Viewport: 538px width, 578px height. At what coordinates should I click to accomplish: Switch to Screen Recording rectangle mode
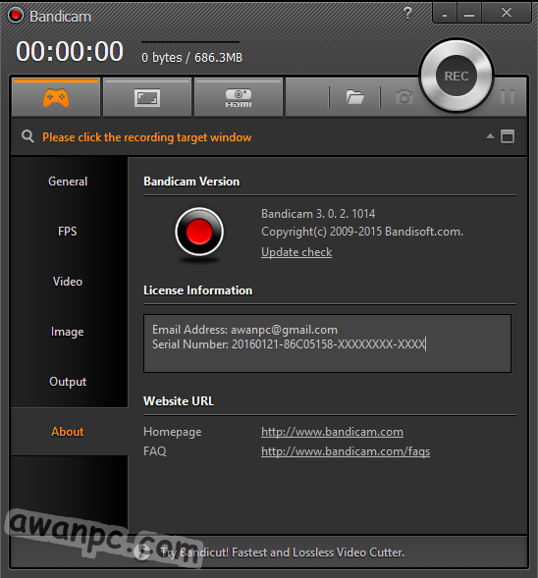(x=147, y=98)
